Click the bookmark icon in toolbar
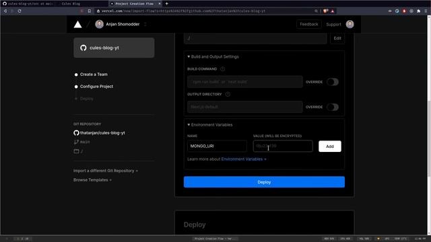Viewport: 431px width, 242px height. (x=90, y=11)
